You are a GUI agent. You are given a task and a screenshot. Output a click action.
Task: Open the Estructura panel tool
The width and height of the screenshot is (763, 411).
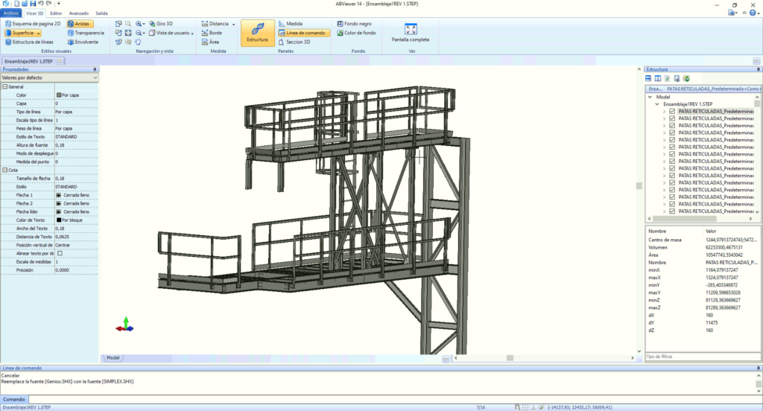click(257, 33)
